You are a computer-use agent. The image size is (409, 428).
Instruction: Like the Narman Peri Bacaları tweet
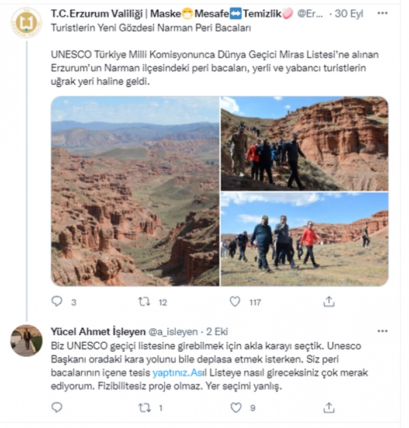click(x=235, y=302)
